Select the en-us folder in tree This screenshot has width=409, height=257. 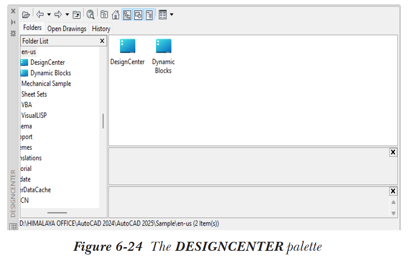coord(28,52)
